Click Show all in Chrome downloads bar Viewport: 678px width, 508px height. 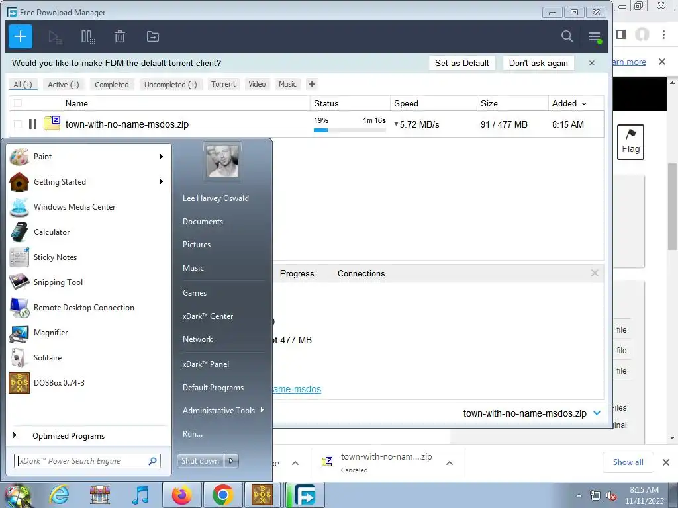628,462
